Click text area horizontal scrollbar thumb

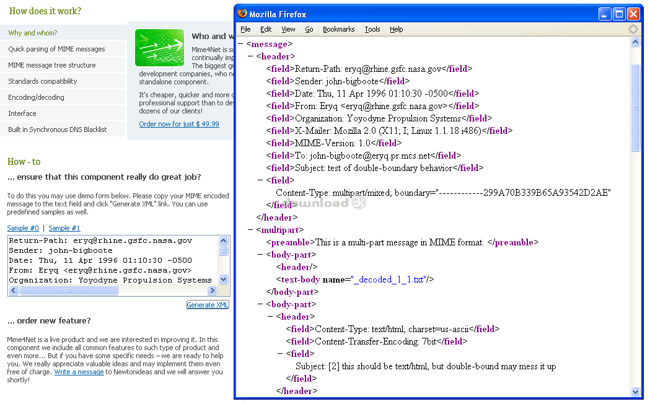point(69,291)
